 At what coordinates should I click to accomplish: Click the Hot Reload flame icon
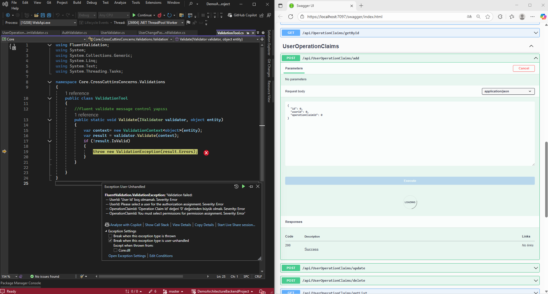tap(160, 15)
